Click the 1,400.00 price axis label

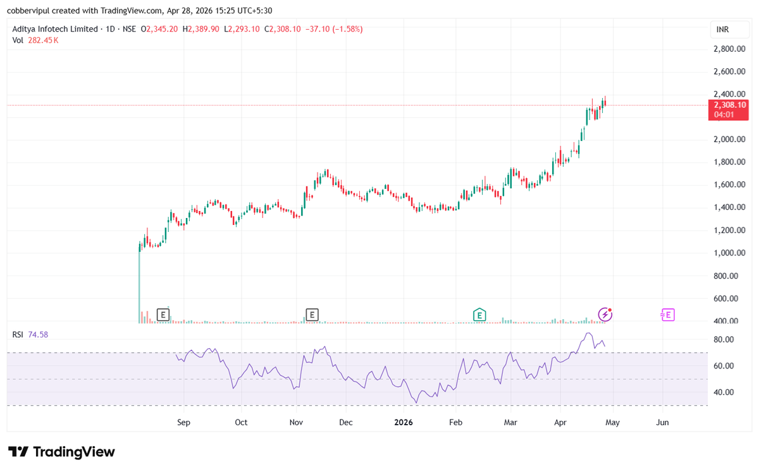(729, 207)
